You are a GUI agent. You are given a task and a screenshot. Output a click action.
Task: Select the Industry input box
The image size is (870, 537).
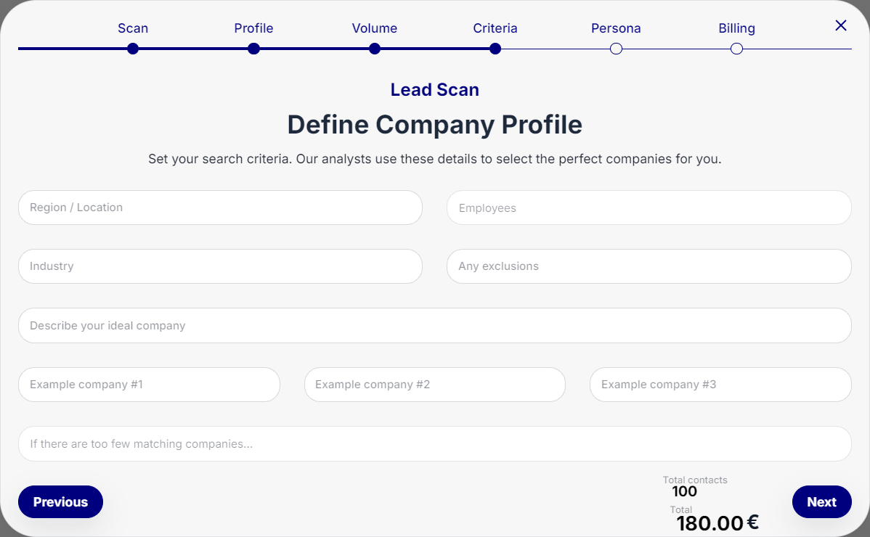220,266
